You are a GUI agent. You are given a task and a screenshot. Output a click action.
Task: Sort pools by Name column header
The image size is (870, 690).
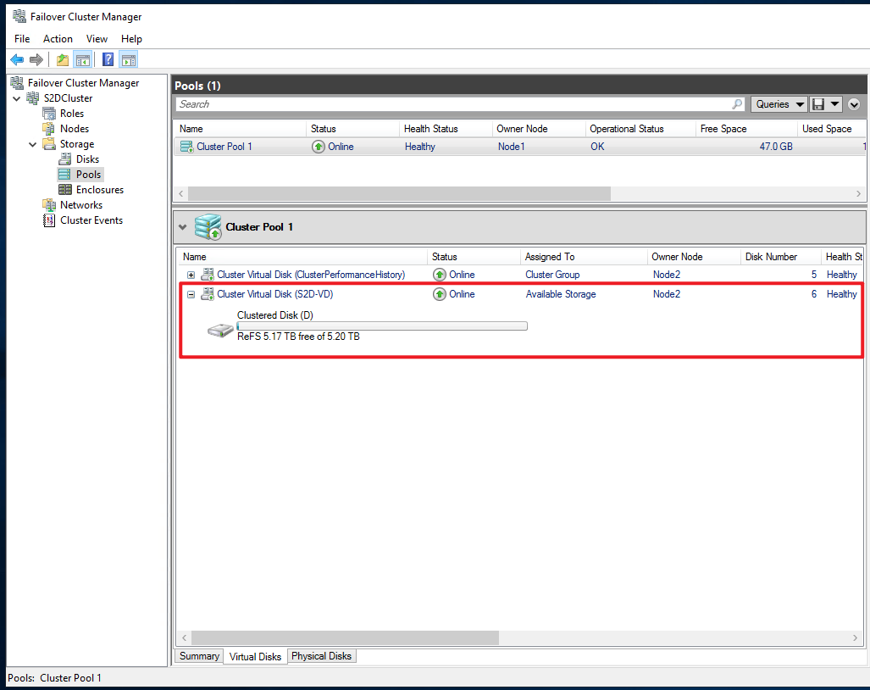(240, 129)
